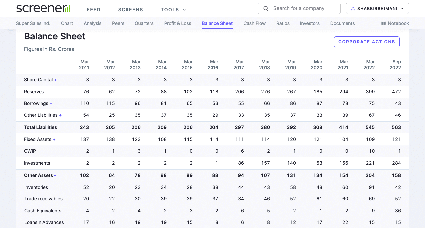Click the Balance Sheet heading
The image size is (425, 228).
pyautogui.click(x=55, y=36)
